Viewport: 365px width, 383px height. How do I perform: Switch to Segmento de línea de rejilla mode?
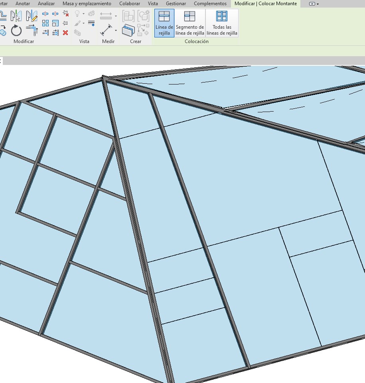190,23
